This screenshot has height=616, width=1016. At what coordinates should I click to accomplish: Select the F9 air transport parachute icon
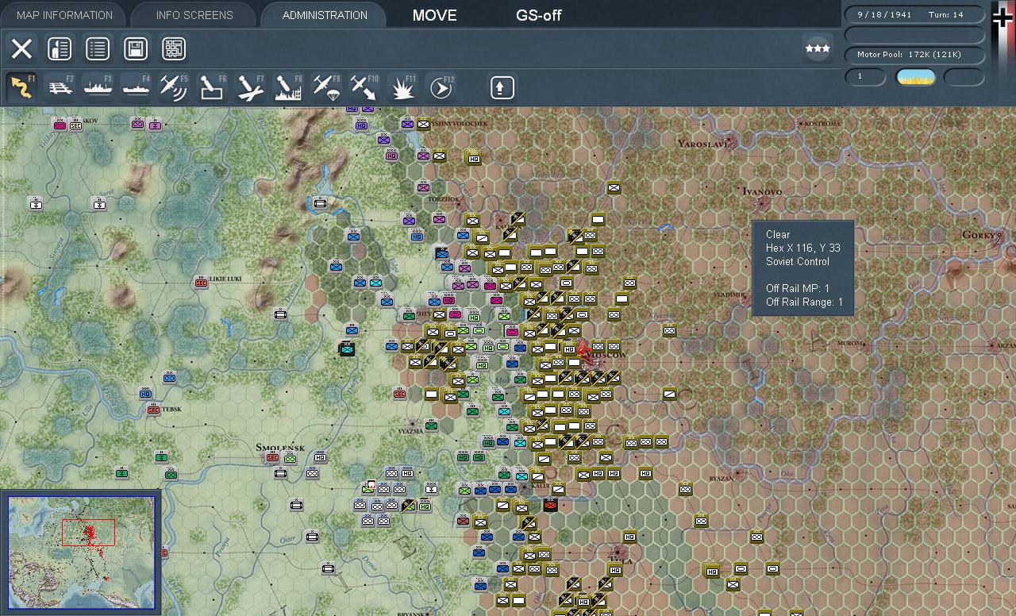coord(326,87)
